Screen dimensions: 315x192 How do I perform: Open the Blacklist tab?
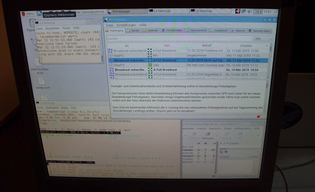(238, 31)
